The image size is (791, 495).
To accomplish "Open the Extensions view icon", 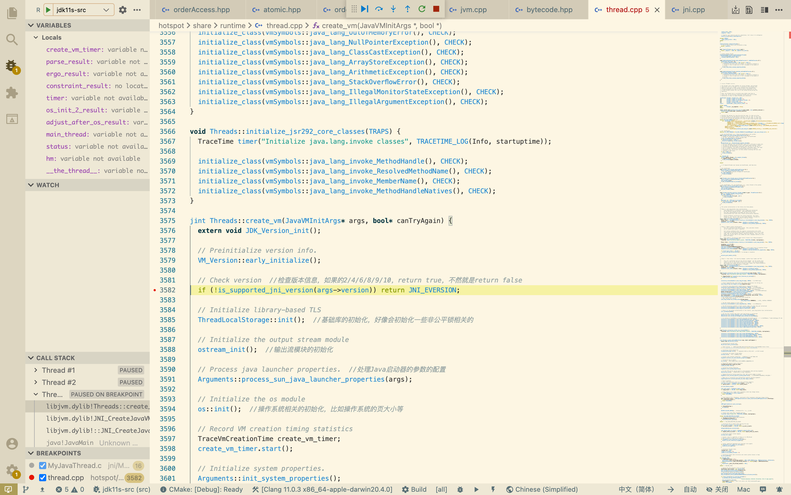I will [12, 93].
